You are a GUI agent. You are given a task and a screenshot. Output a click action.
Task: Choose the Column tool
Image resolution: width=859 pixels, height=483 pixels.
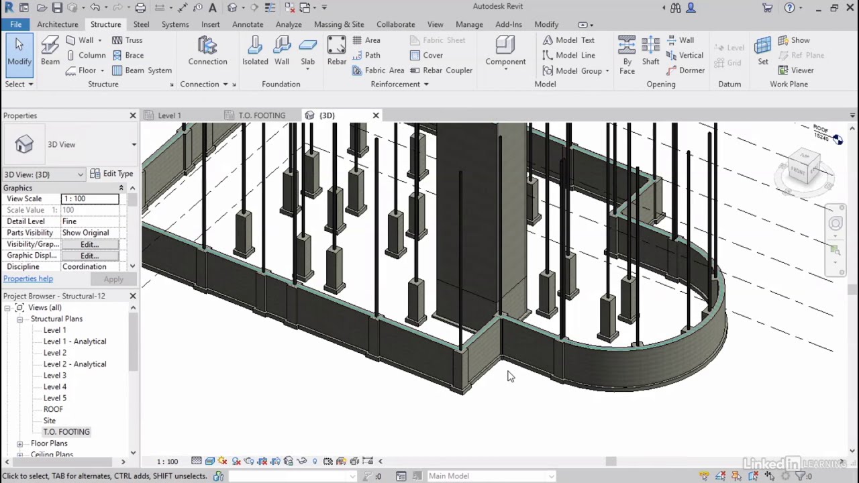[86, 55]
